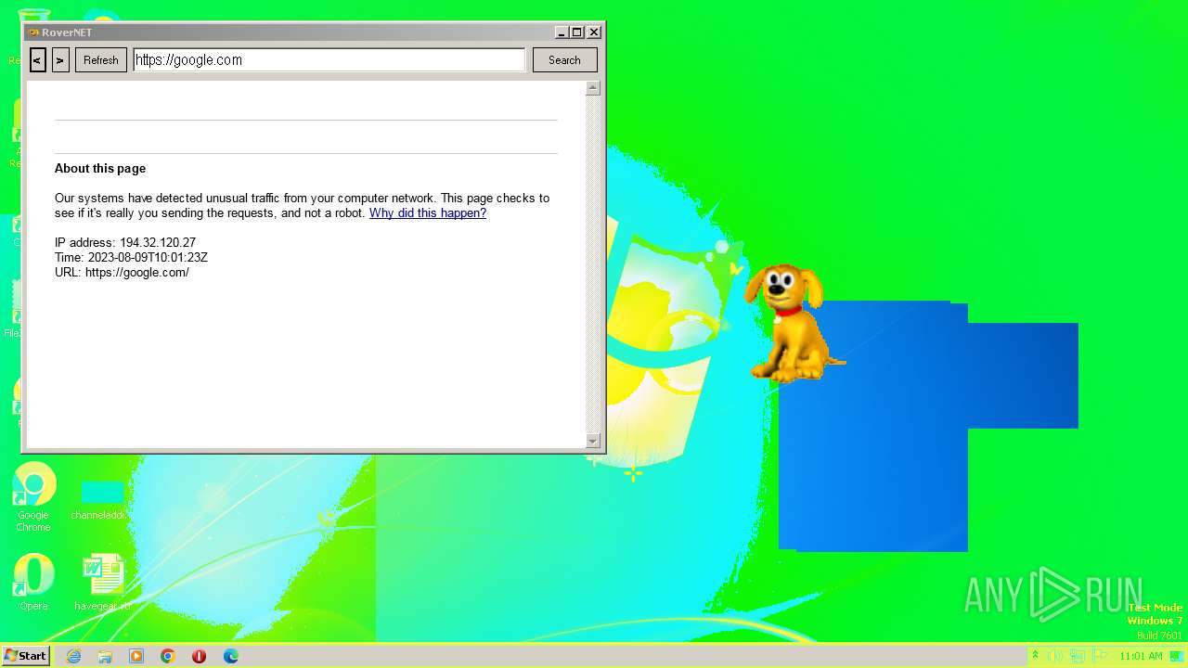Click the scrollbar down arrow in RoverNET
The height and width of the screenshot is (668, 1188).
pyautogui.click(x=593, y=441)
